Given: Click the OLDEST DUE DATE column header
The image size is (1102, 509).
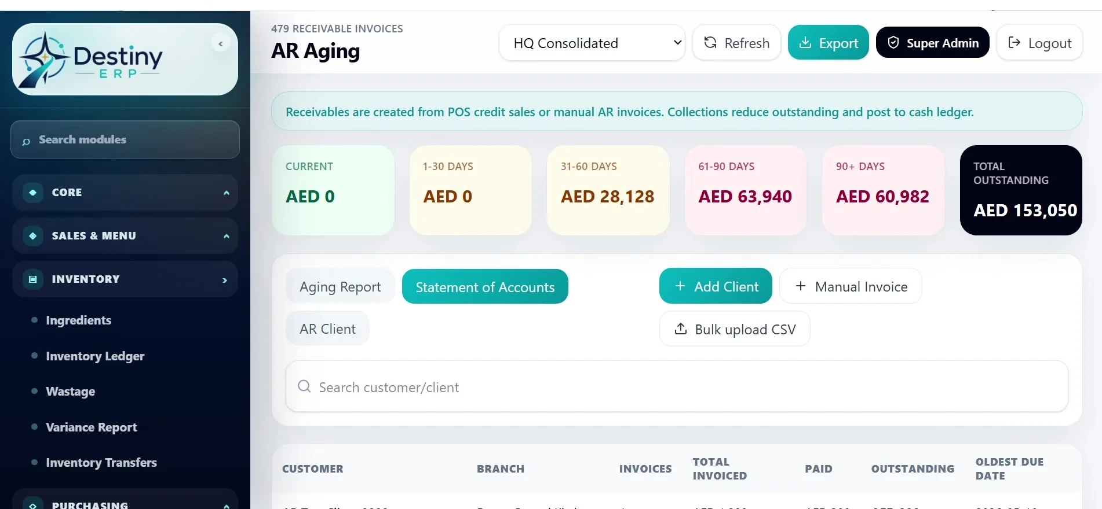Looking at the screenshot, I should (1009, 469).
